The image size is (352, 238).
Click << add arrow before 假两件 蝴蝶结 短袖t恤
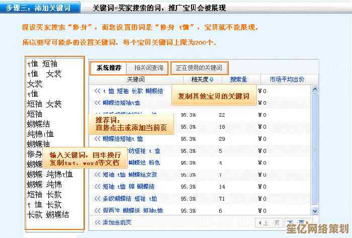(98, 211)
